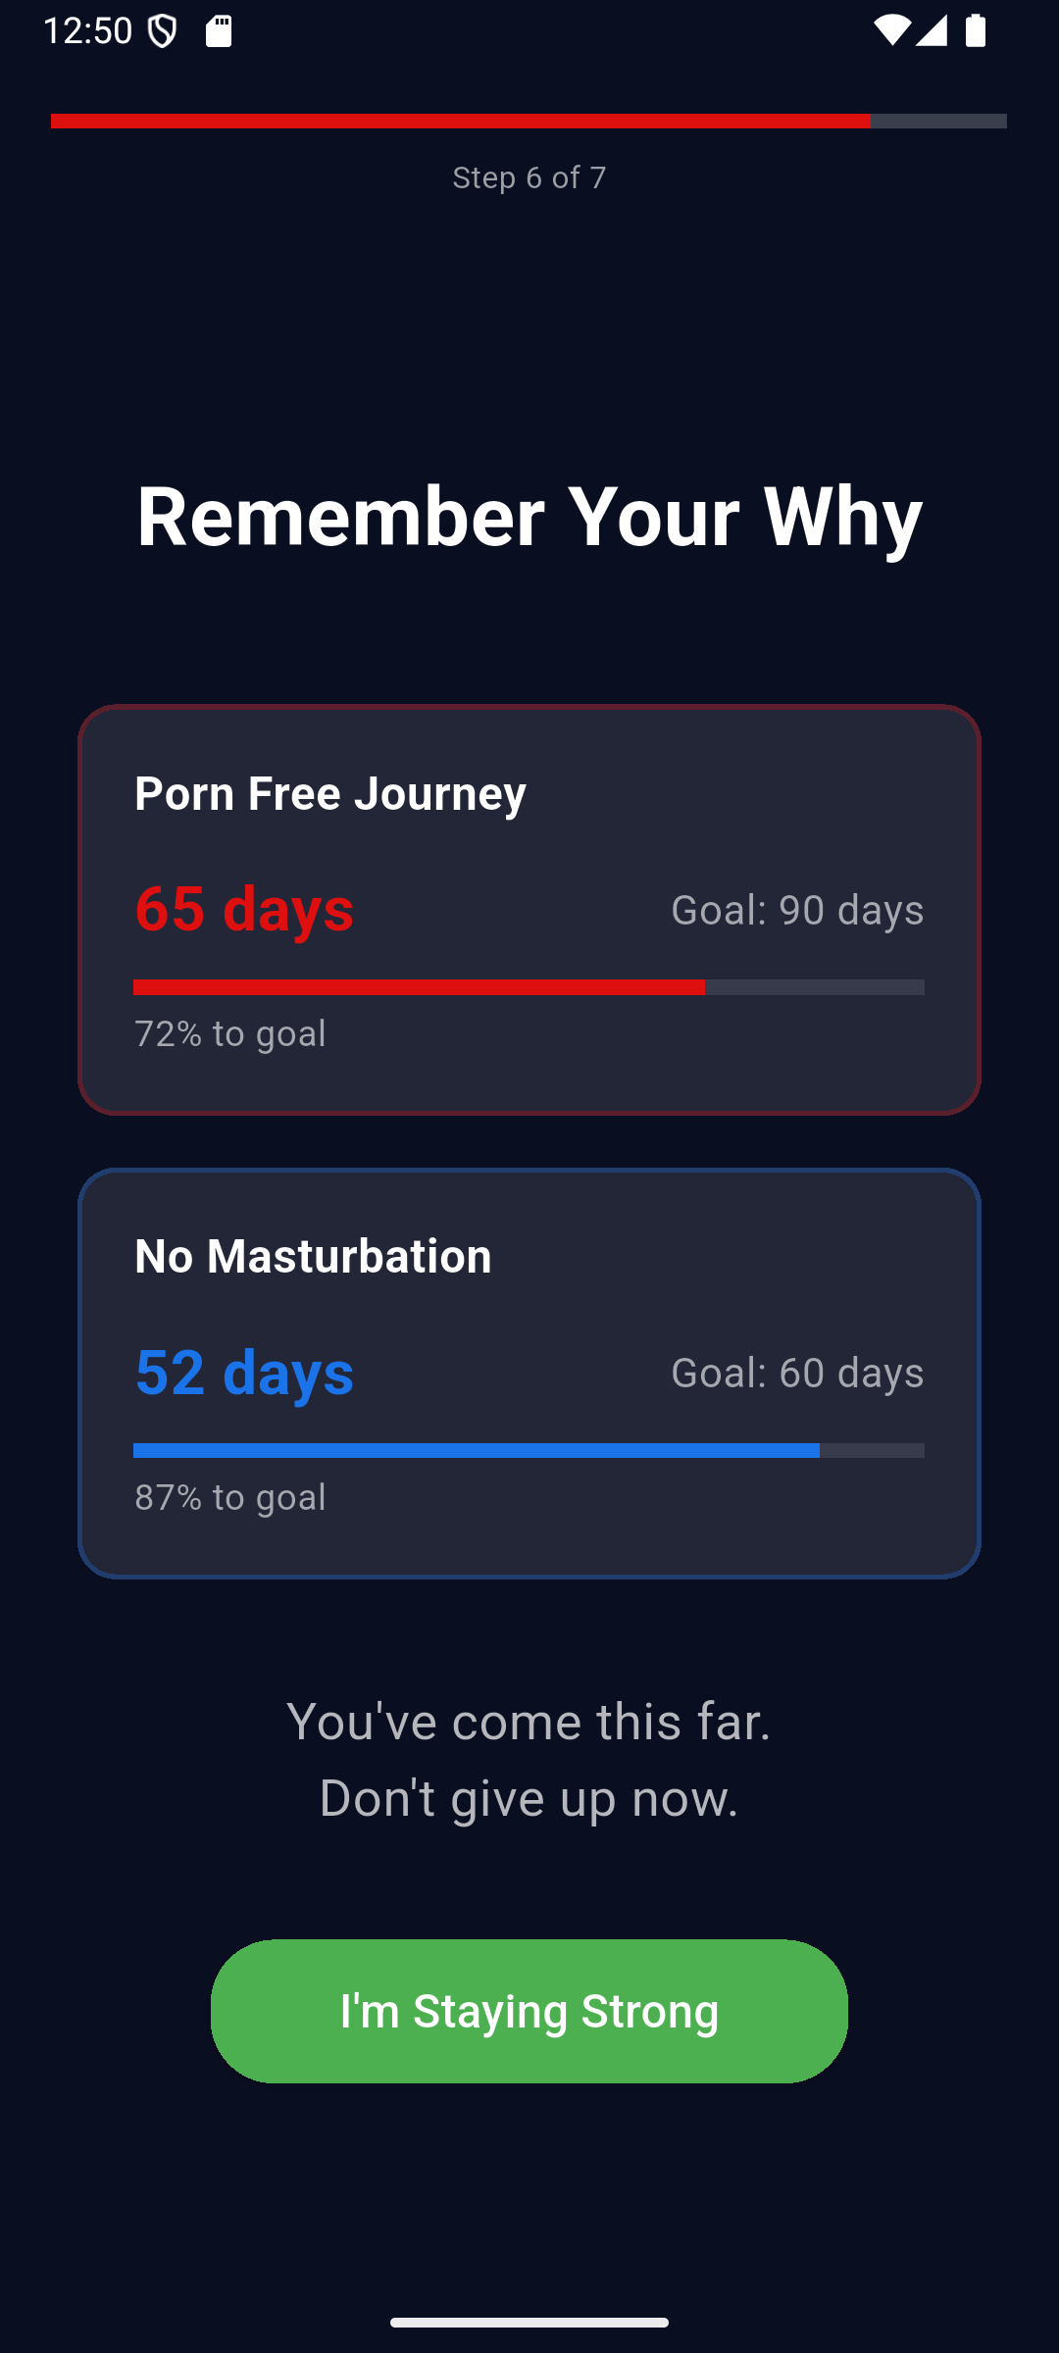Tap the Wi-Fi status icon
Screen dimensions: 1059x2353
pos(890,30)
